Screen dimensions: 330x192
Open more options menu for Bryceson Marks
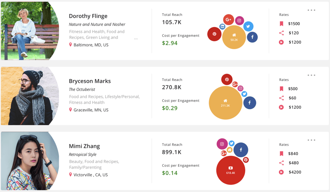coord(311,75)
